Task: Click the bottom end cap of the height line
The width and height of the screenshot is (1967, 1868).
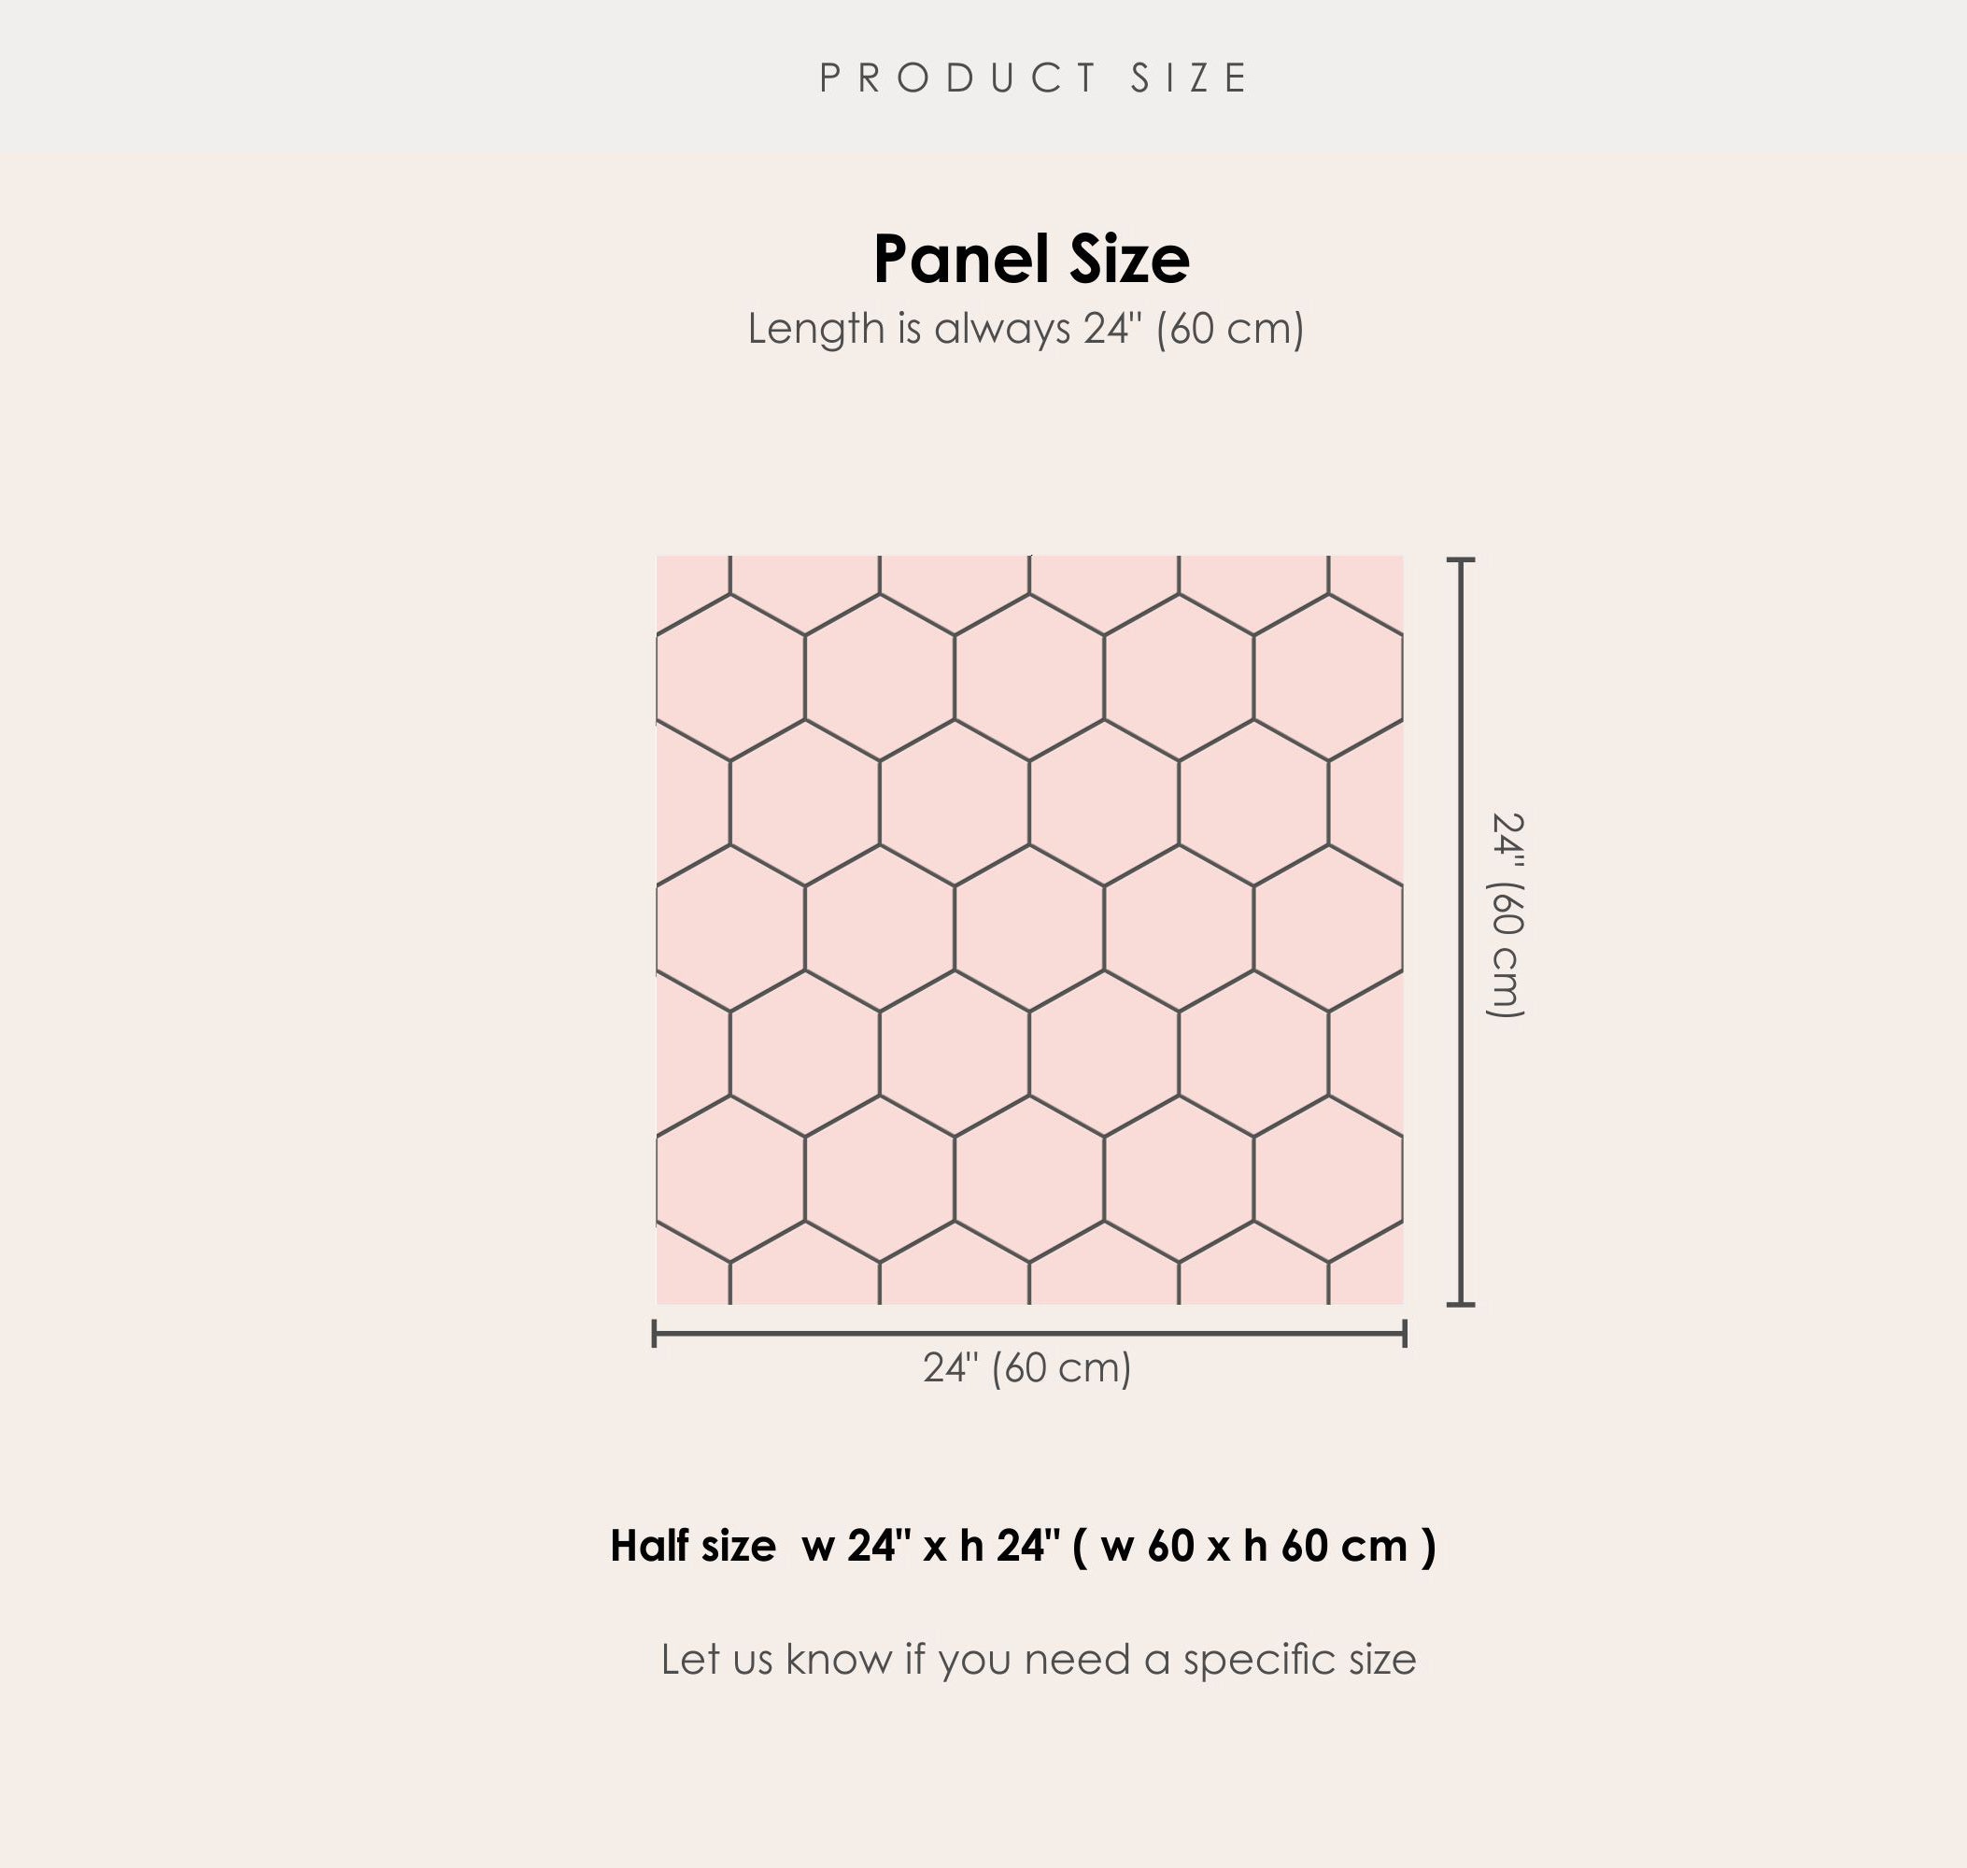Action: [x=1460, y=1304]
